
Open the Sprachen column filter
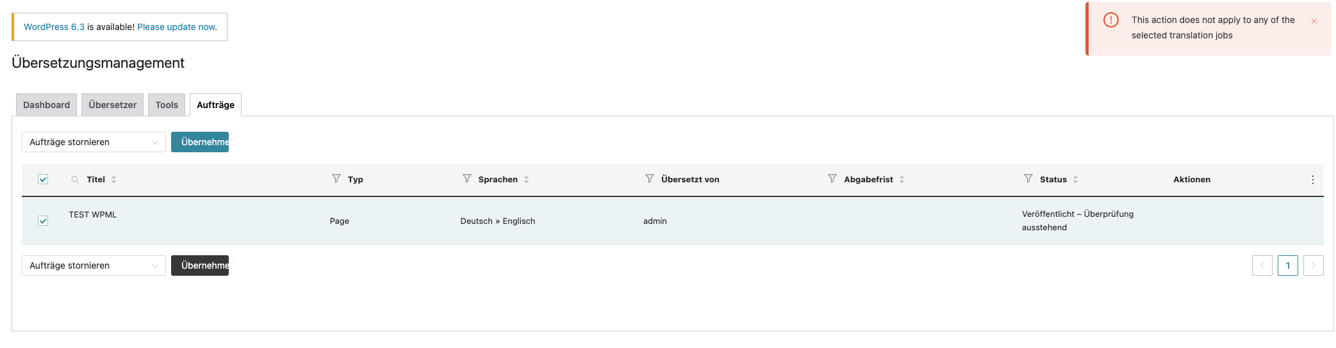[467, 179]
